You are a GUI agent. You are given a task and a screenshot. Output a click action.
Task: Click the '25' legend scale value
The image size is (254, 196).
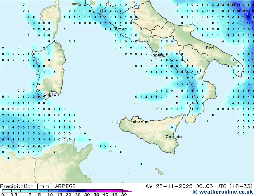pyautogui.click(x=78, y=194)
